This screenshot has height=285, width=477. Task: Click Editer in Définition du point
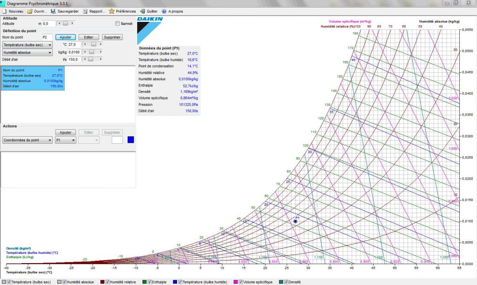coord(89,37)
